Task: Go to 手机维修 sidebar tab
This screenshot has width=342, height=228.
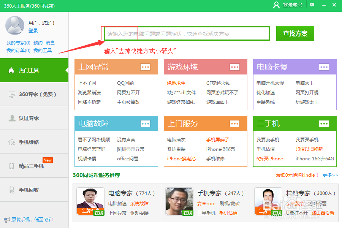Action: pos(34,142)
